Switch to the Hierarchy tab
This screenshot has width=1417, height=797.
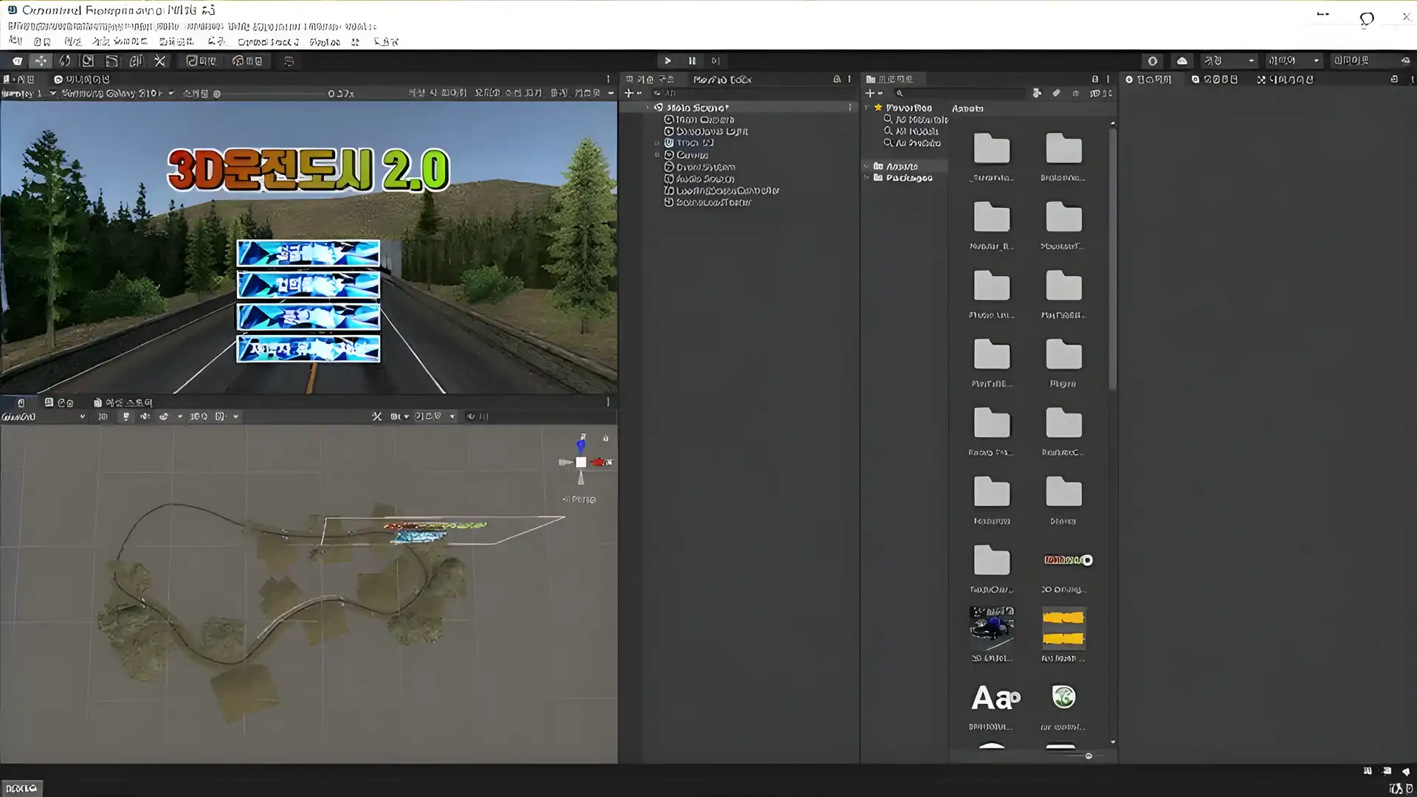coord(650,79)
